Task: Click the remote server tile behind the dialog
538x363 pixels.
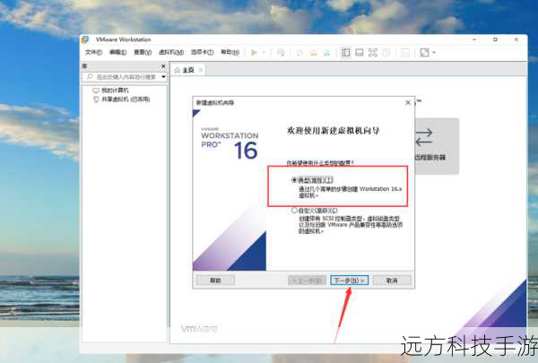Action: pyautogui.click(x=437, y=146)
